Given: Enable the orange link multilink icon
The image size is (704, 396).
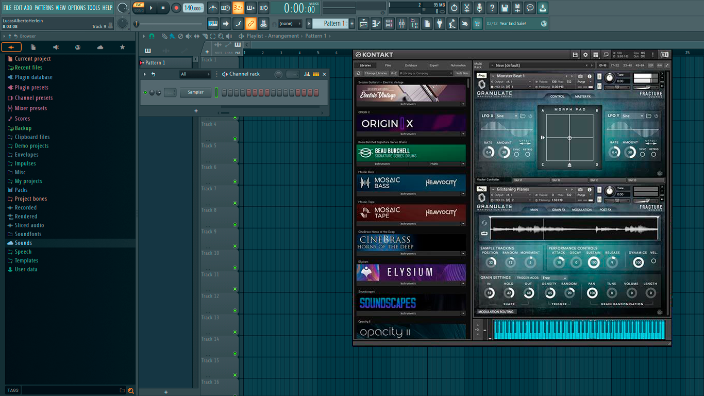Looking at the screenshot, I should pos(250,24).
